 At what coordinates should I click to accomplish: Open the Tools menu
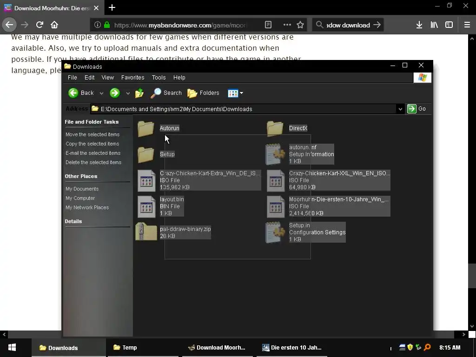159,78
